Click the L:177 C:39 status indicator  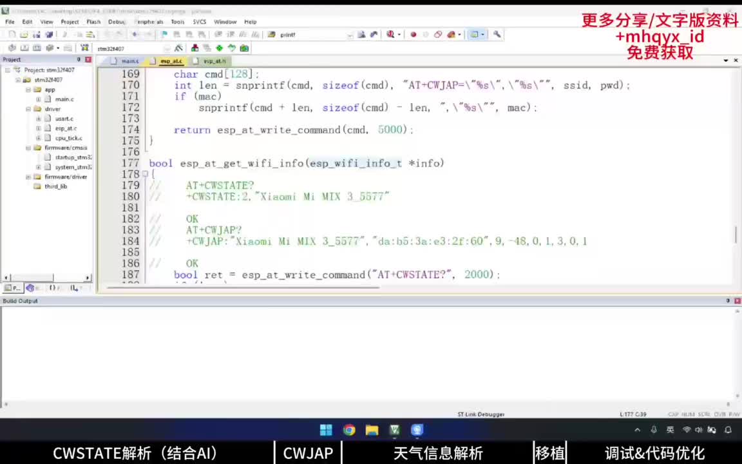click(x=633, y=414)
